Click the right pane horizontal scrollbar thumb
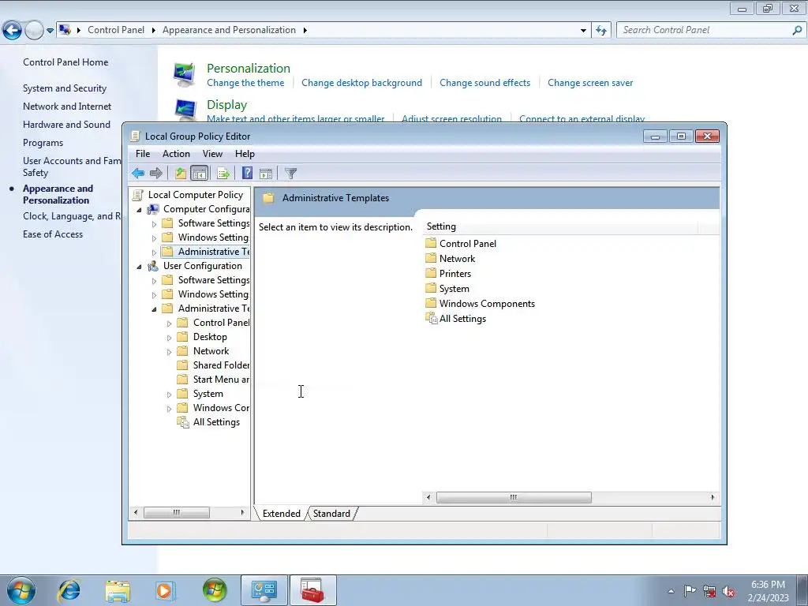Screen dimensions: 808x606 [x=514, y=497]
